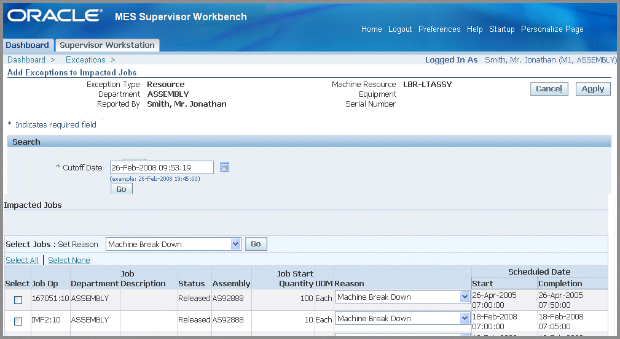Screen dimensions: 620x339
Task: Open the Set Reason dropdown
Action: coord(173,244)
